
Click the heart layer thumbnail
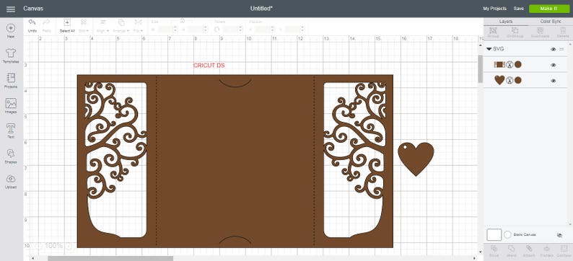[499, 80]
